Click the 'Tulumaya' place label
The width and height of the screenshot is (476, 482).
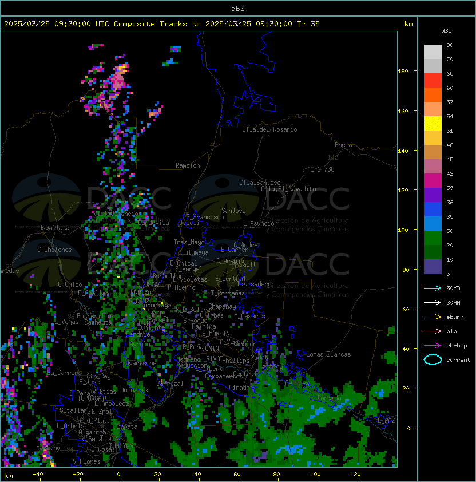[195, 252]
